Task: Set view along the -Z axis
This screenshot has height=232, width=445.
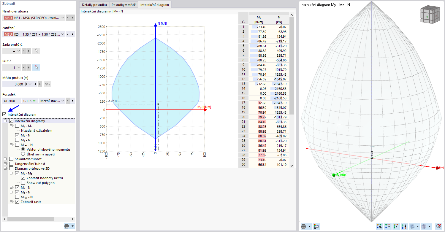Action: click(404, 226)
